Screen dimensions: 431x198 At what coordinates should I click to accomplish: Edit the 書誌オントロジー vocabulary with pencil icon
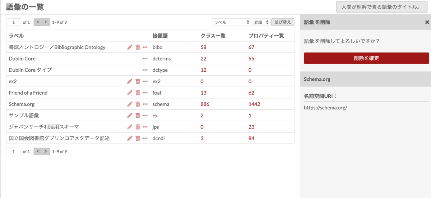click(x=130, y=47)
